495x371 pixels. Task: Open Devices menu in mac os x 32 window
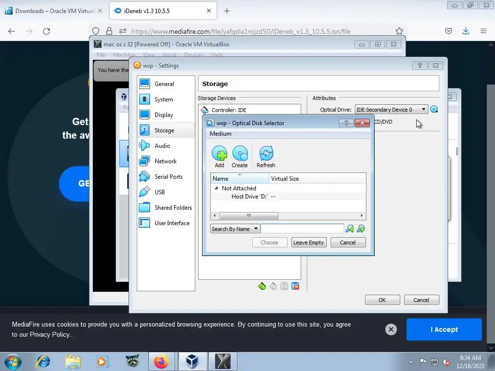click(x=194, y=55)
